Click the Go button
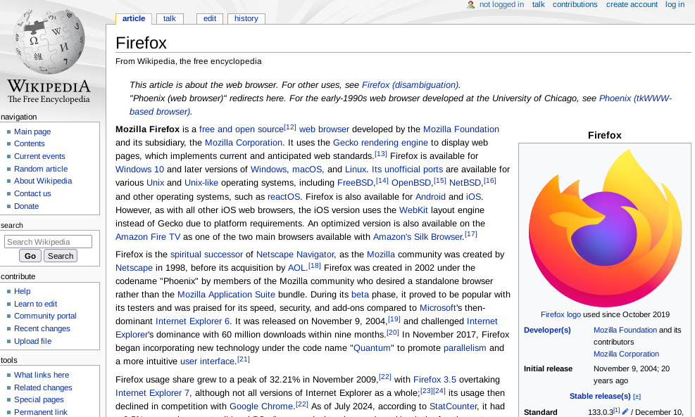This screenshot has width=695, height=417. point(30,256)
